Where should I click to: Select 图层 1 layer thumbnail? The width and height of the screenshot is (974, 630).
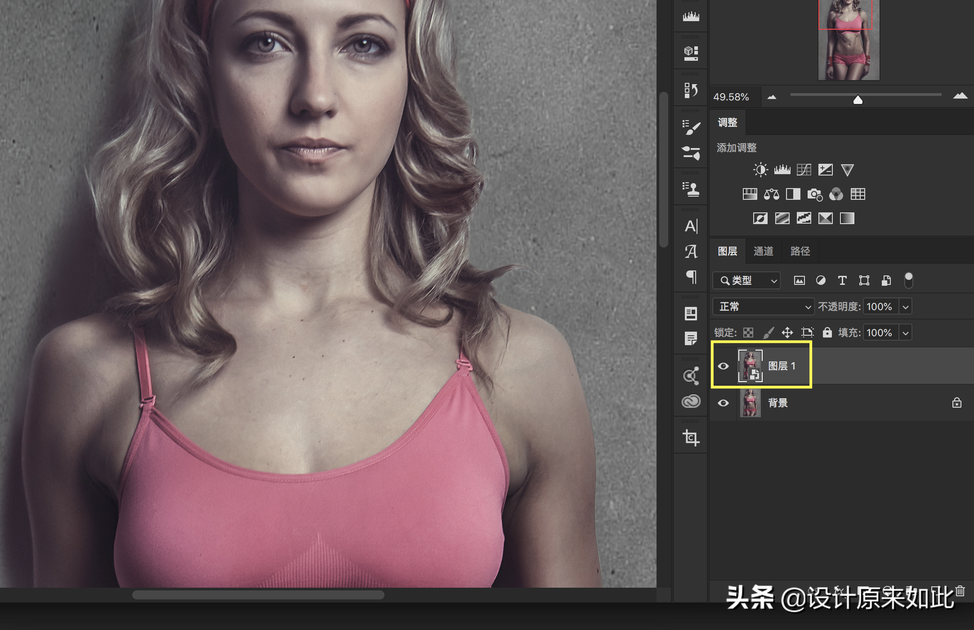751,366
